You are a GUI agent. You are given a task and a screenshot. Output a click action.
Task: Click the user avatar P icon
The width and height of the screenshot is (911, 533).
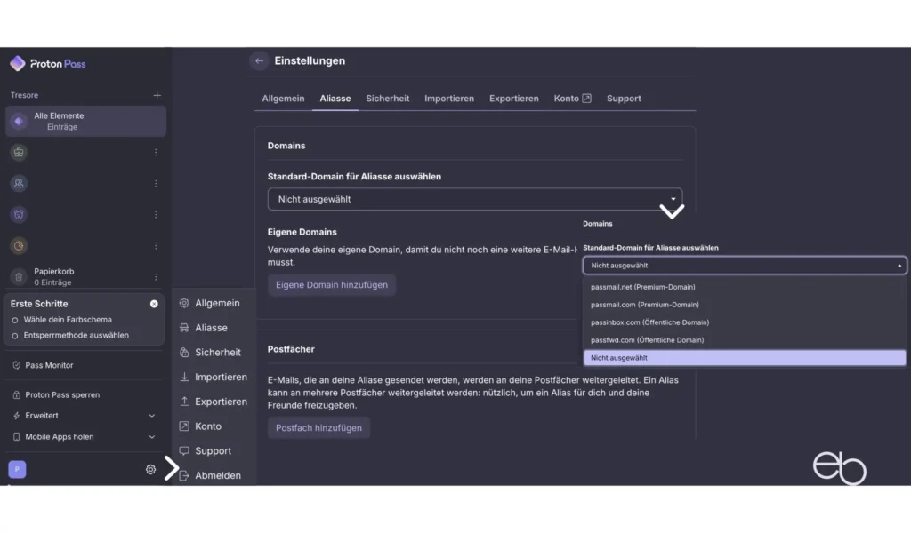pos(17,470)
